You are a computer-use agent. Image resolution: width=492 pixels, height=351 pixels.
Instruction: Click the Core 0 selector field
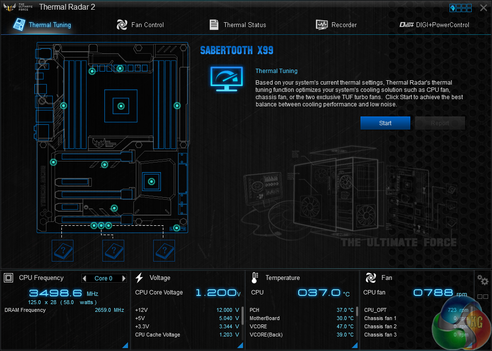coord(104,278)
